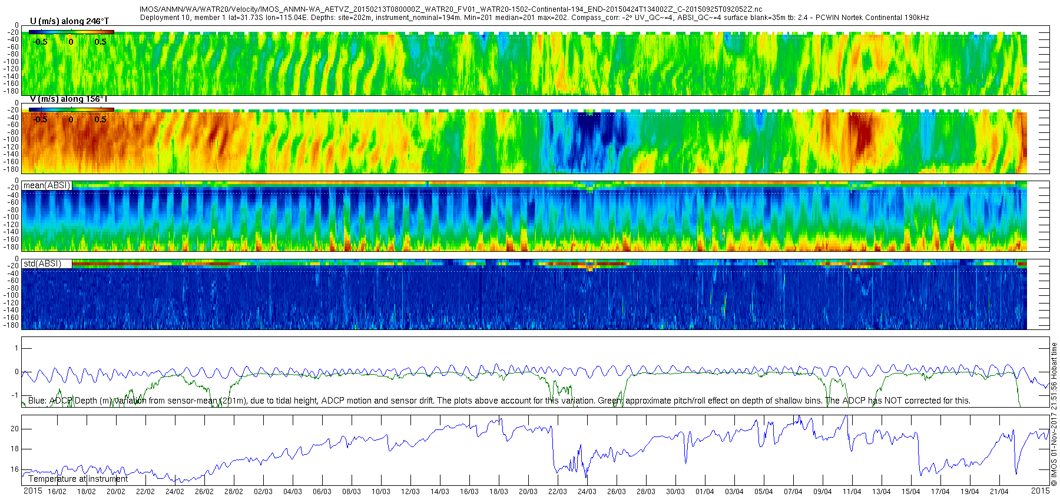The image size is (1060, 500).
Task: Click the 10/03 date tick label
Action: tap(381, 492)
